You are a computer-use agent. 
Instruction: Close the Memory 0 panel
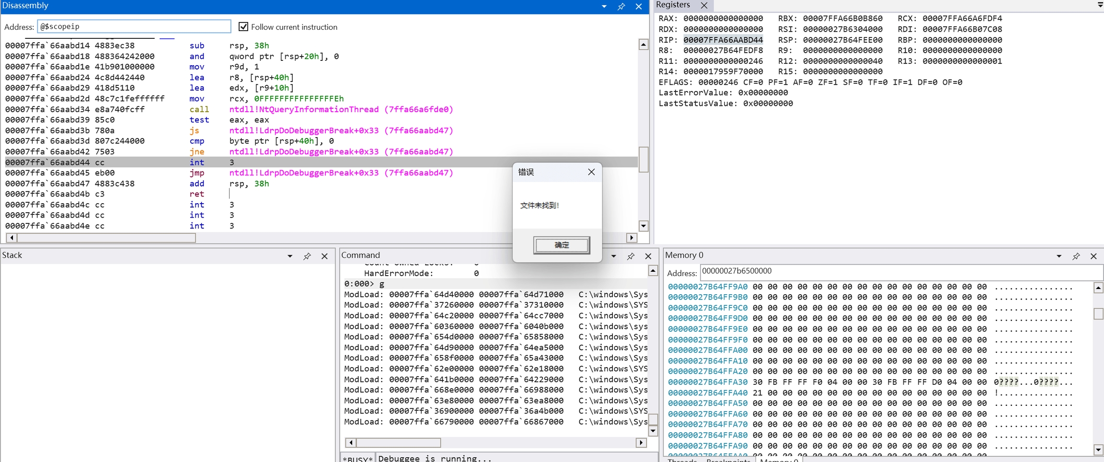pyautogui.click(x=1093, y=256)
